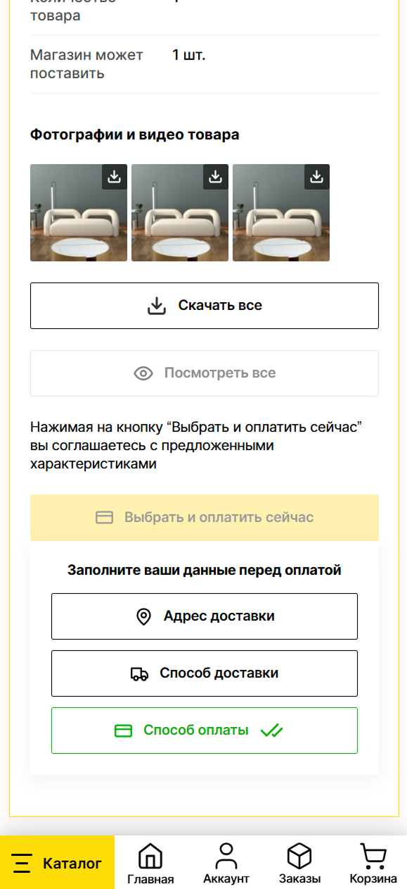
Task: Click the delivery truck icon in Способ доставки
Action: click(x=138, y=673)
